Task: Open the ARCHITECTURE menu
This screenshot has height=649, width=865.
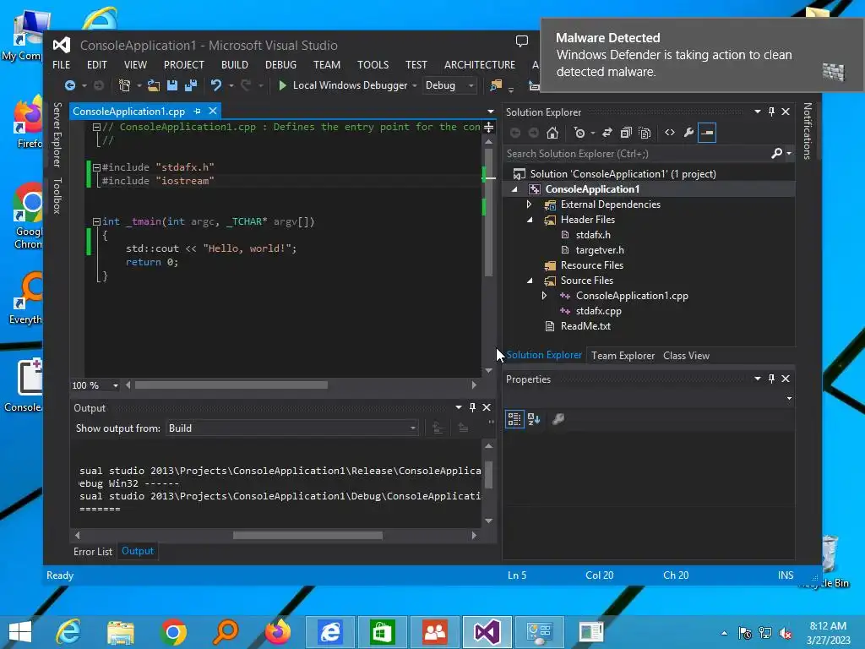Action: [480, 64]
